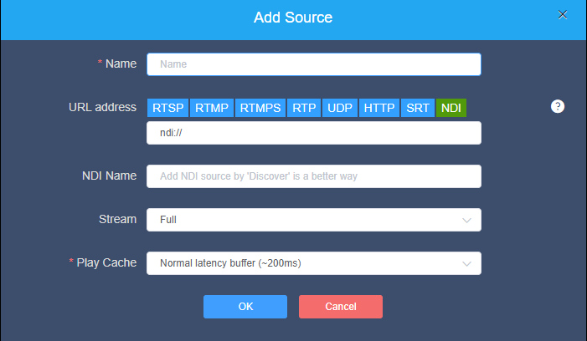This screenshot has height=341, width=587.
Task: Pick the RTP protocol button
Action: (x=304, y=108)
